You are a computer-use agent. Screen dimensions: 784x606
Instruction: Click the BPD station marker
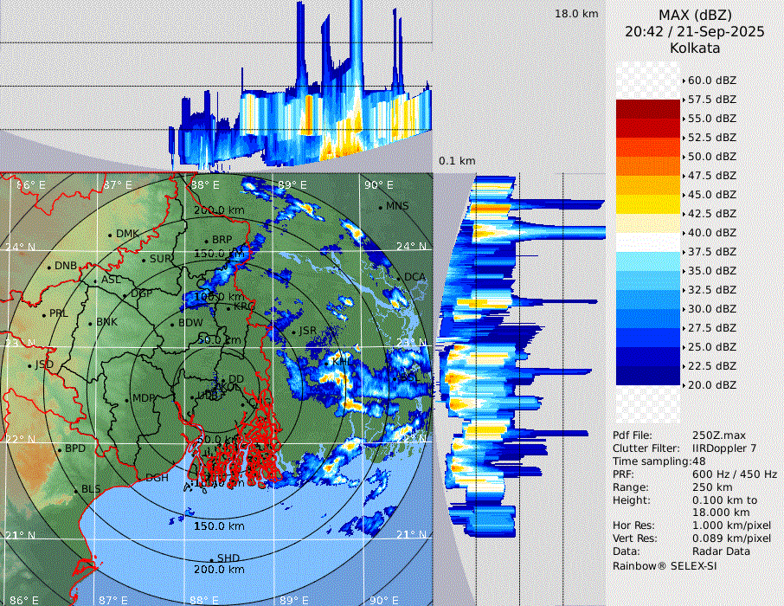pos(60,449)
